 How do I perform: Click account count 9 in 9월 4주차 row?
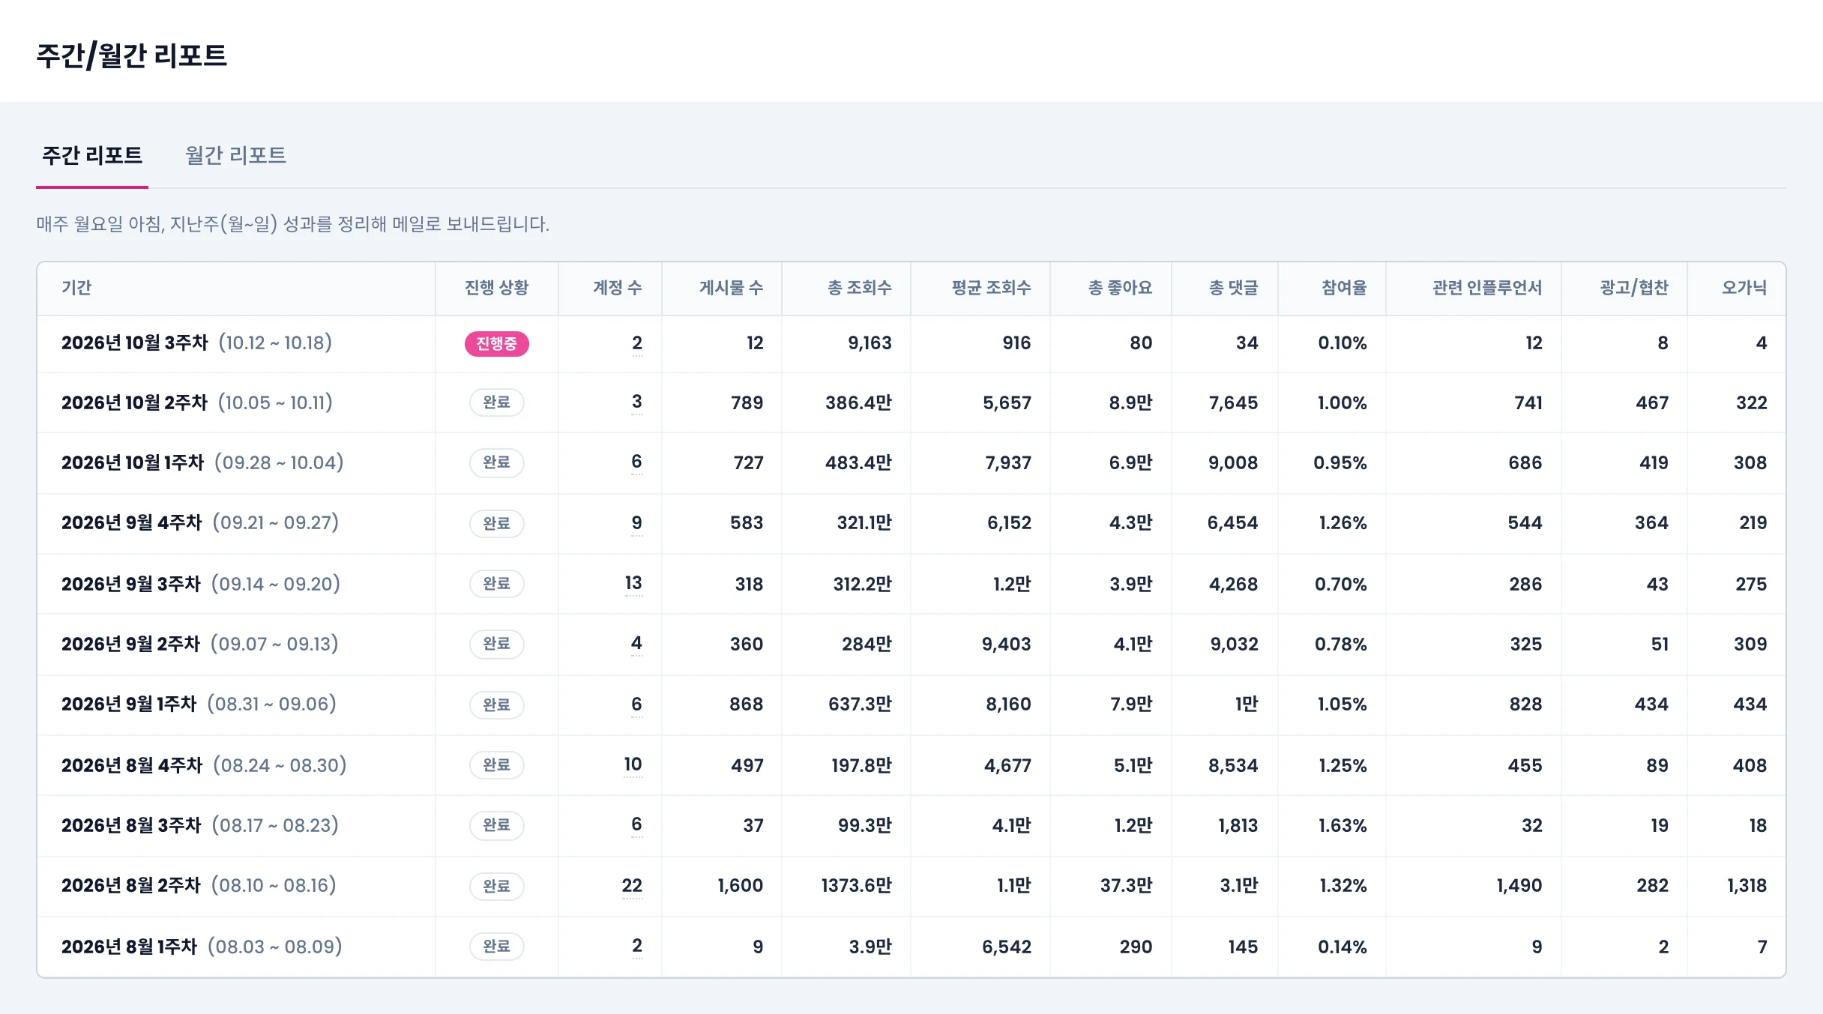click(636, 523)
